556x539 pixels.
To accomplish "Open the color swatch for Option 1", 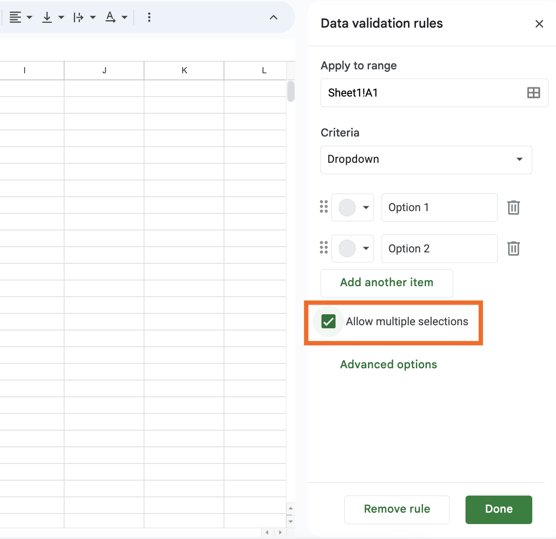I will [353, 207].
